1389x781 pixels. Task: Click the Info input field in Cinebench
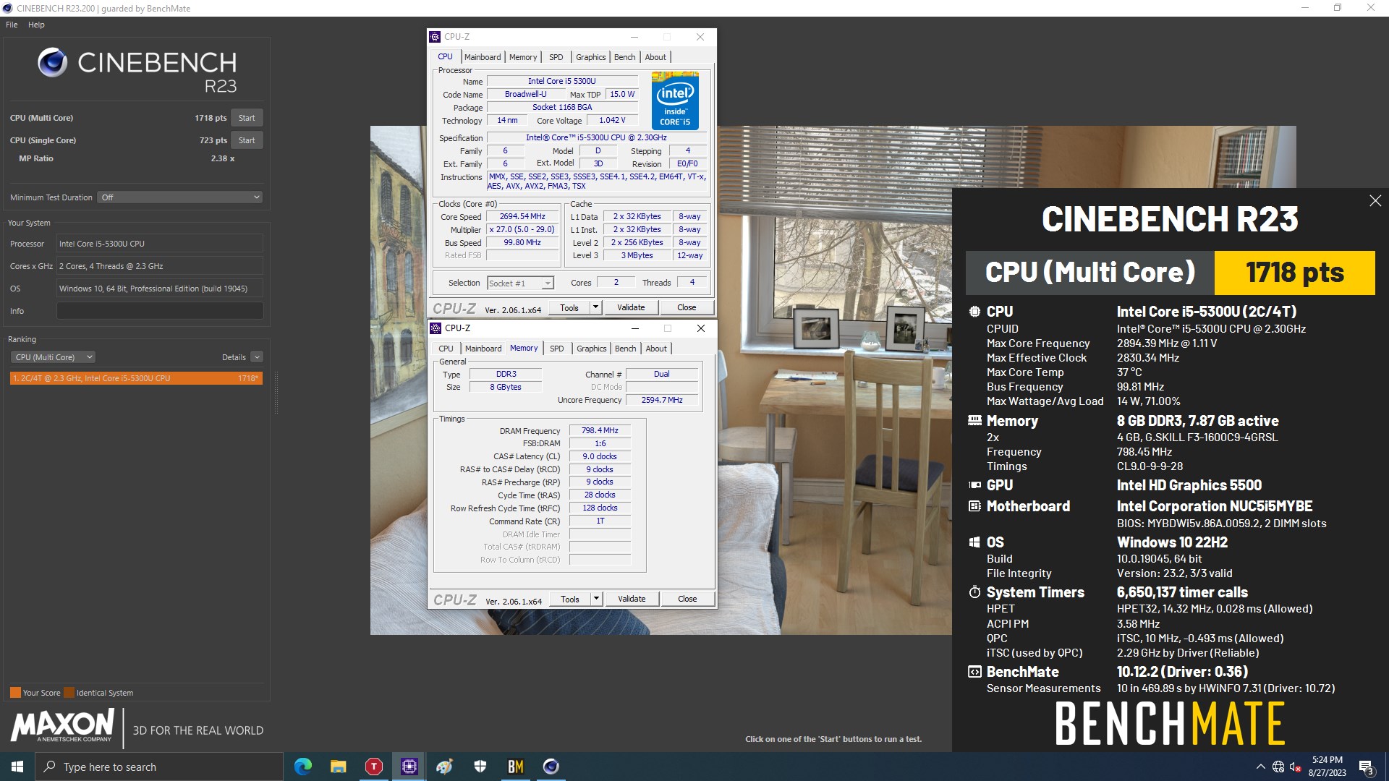click(x=160, y=311)
